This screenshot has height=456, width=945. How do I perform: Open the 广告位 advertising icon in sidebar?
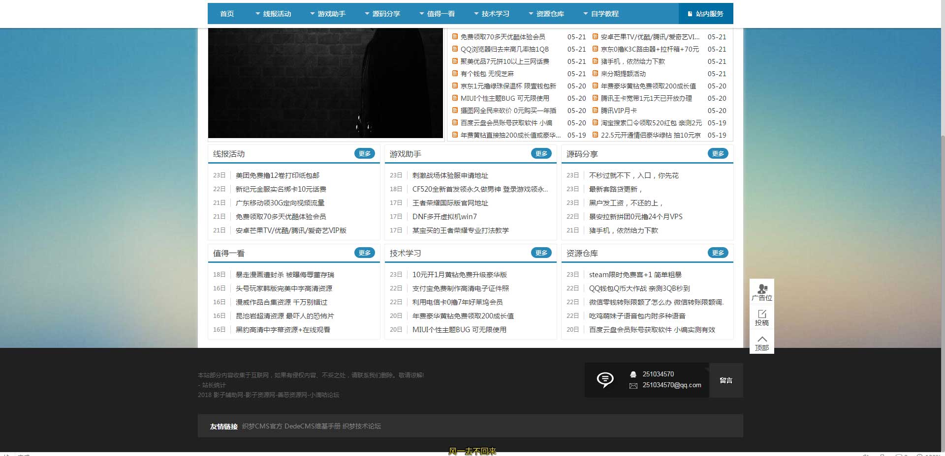pyautogui.click(x=762, y=290)
